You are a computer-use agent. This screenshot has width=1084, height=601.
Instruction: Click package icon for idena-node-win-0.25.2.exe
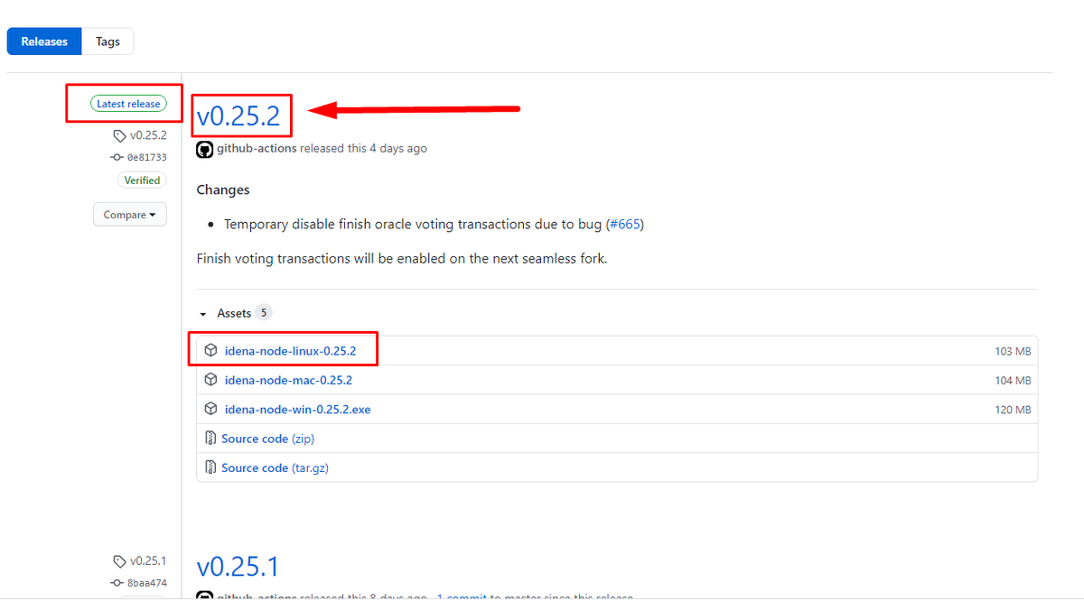click(210, 409)
